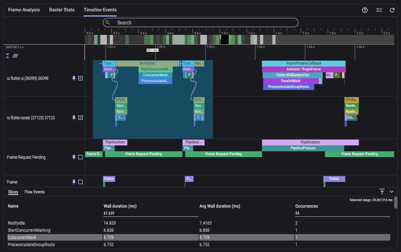This screenshot has height=252, width=401.
Task: Click the io.flutter.raster (37123) track label
Action: click(31, 118)
